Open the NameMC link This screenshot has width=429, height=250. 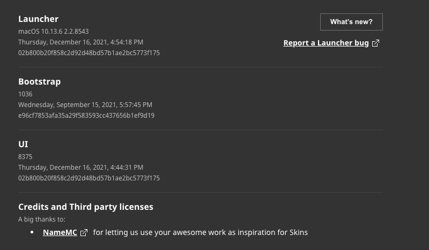[x=60, y=232]
